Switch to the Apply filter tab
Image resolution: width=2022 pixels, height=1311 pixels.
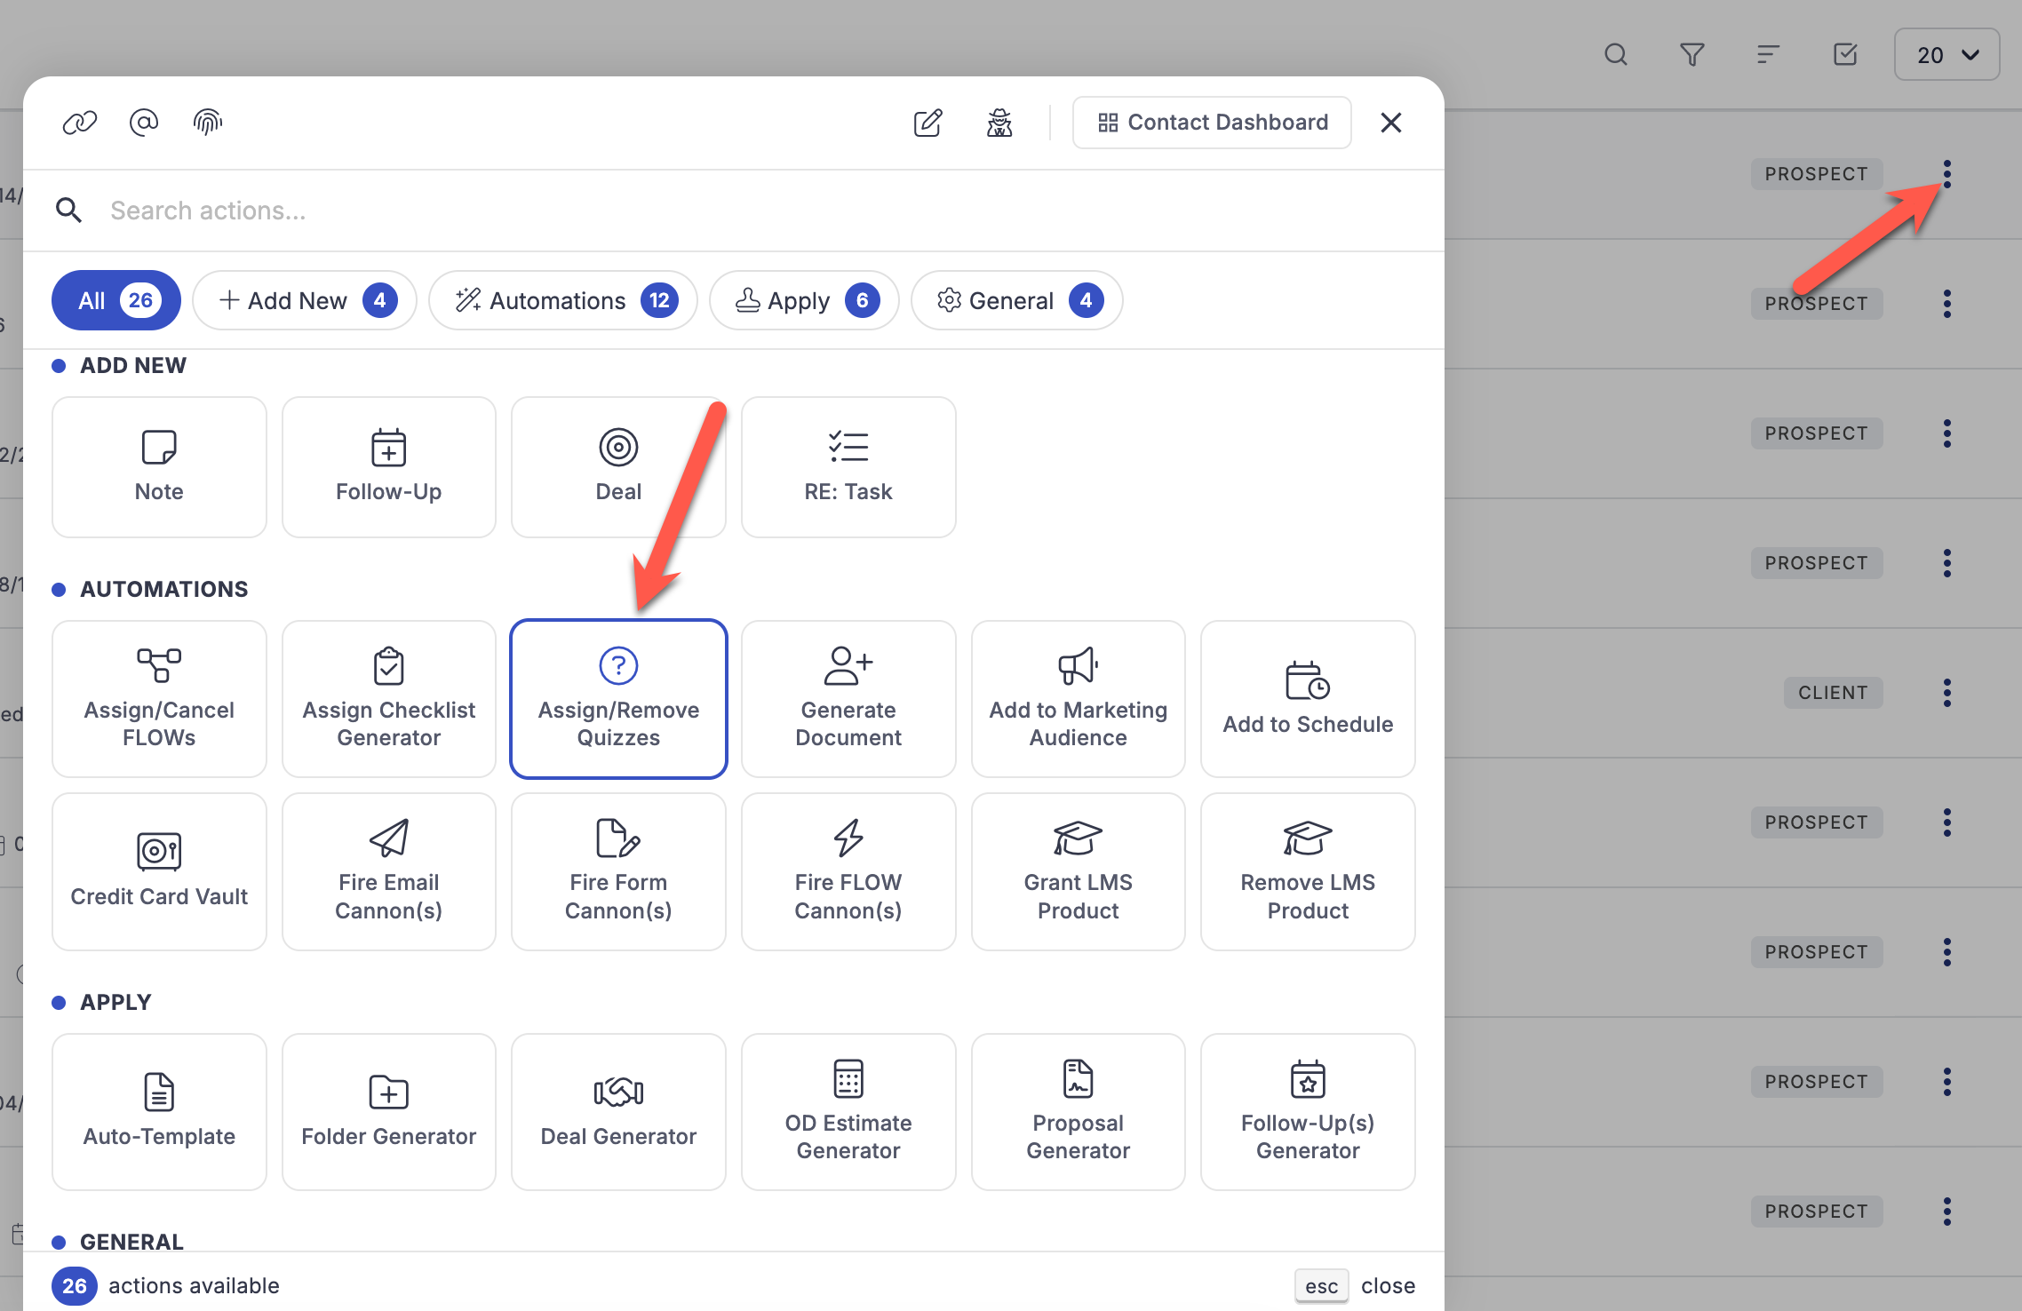(804, 300)
